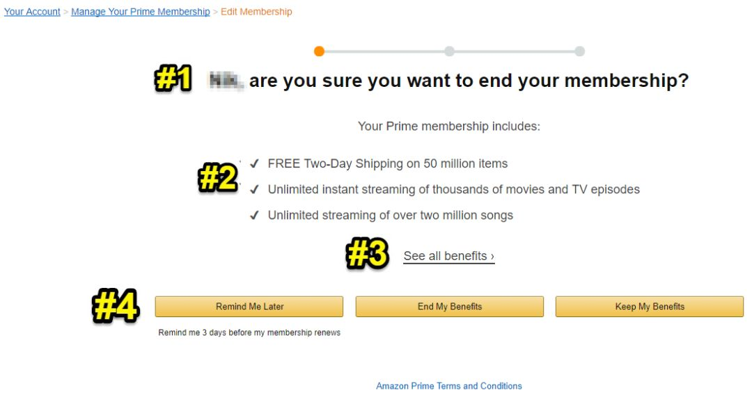This screenshot has height=402, width=752.
Task: Click the yellow #1 annotation label
Action: [x=173, y=79]
